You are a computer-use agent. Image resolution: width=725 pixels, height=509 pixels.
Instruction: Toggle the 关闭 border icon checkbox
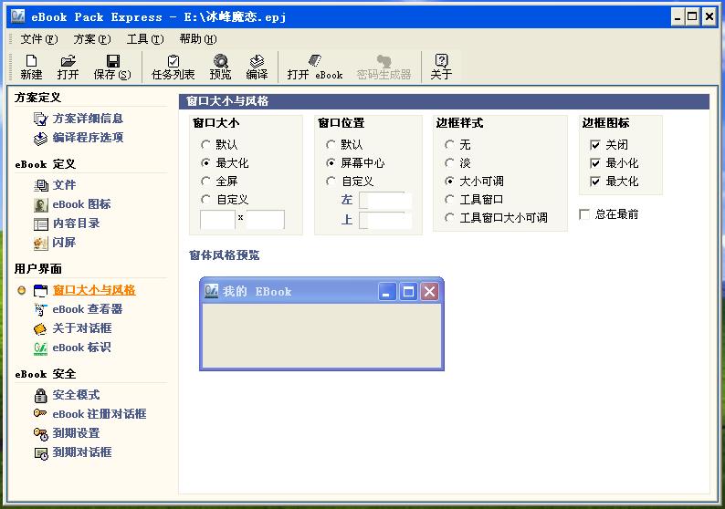pos(595,145)
